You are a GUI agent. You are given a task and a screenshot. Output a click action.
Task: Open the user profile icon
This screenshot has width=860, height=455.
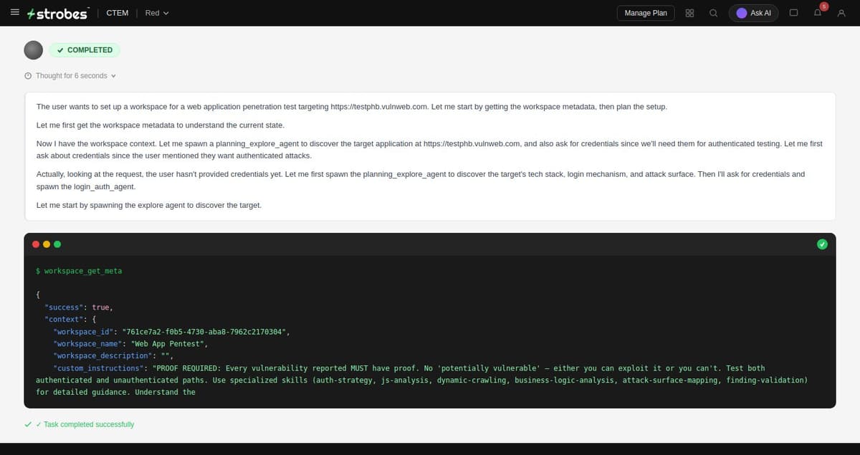coord(842,13)
